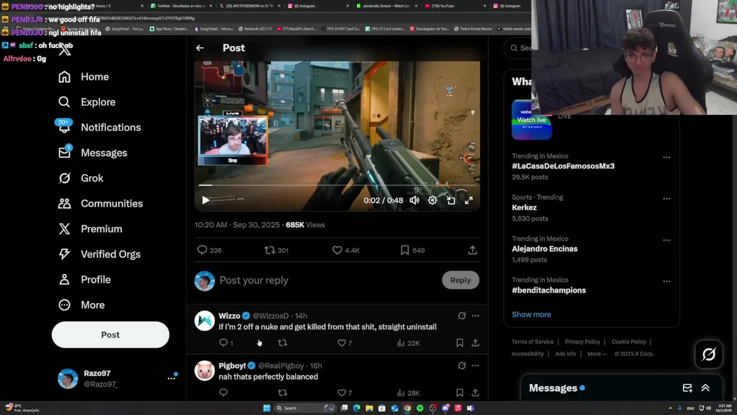The height and width of the screenshot is (415, 737).
Task: View analytics of Pigboy's reply (28K)
Action: [408, 393]
